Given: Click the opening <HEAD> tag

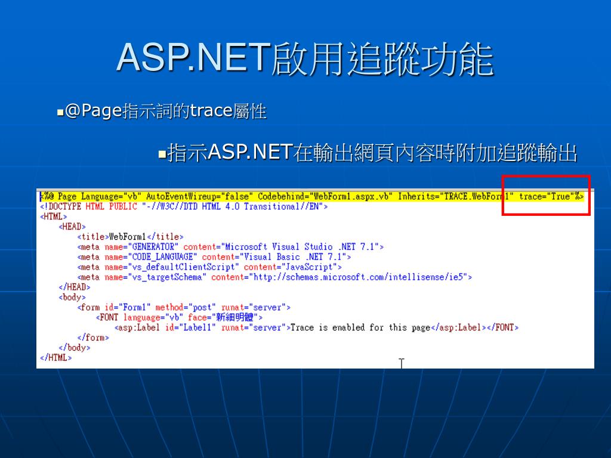Looking at the screenshot, I should click(72, 227).
